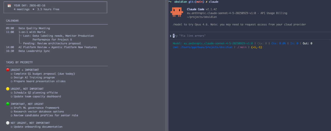
Task: Click 'In: 0' in the status line
Action: (294, 43)
